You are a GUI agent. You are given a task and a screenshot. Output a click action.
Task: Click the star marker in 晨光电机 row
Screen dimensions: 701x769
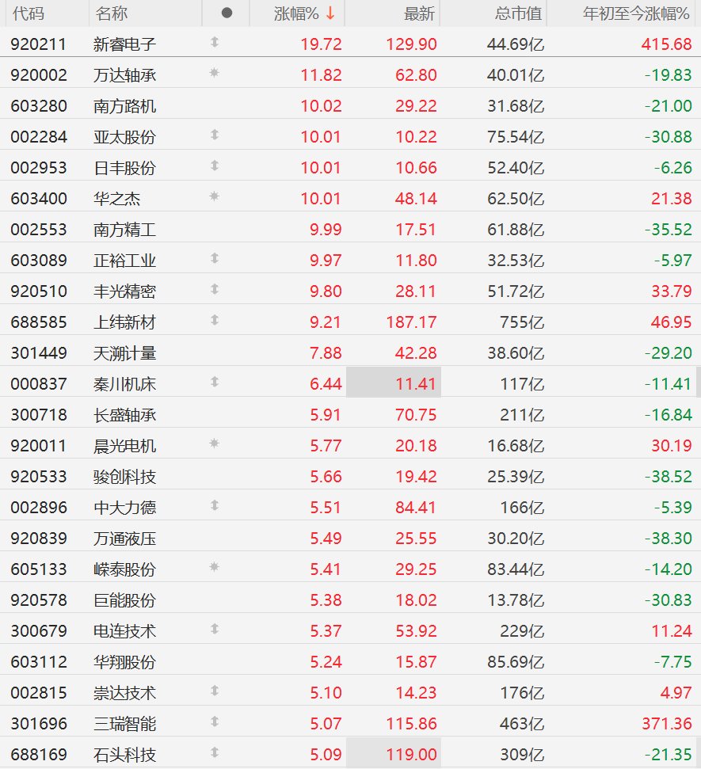(x=215, y=444)
